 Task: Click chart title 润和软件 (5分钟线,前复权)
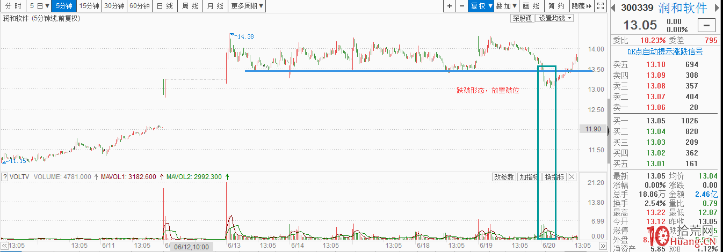point(42,18)
